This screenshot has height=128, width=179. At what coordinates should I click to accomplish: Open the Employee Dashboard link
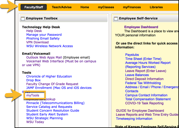pyautogui.click(x=141, y=27)
